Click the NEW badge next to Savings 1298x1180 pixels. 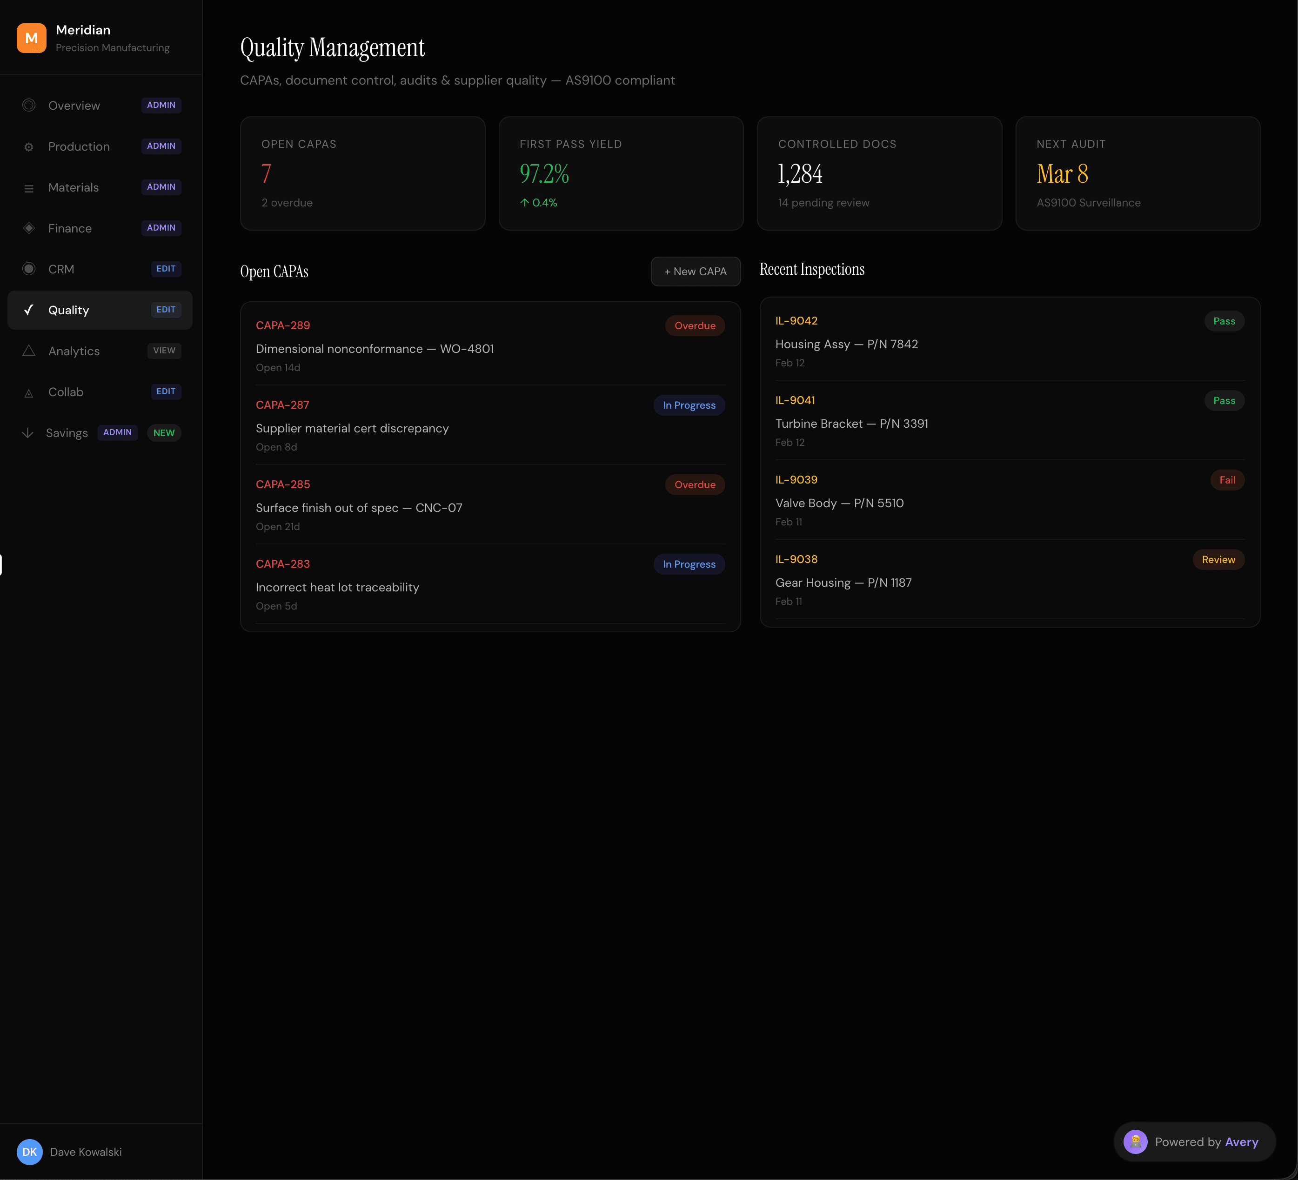click(x=164, y=433)
